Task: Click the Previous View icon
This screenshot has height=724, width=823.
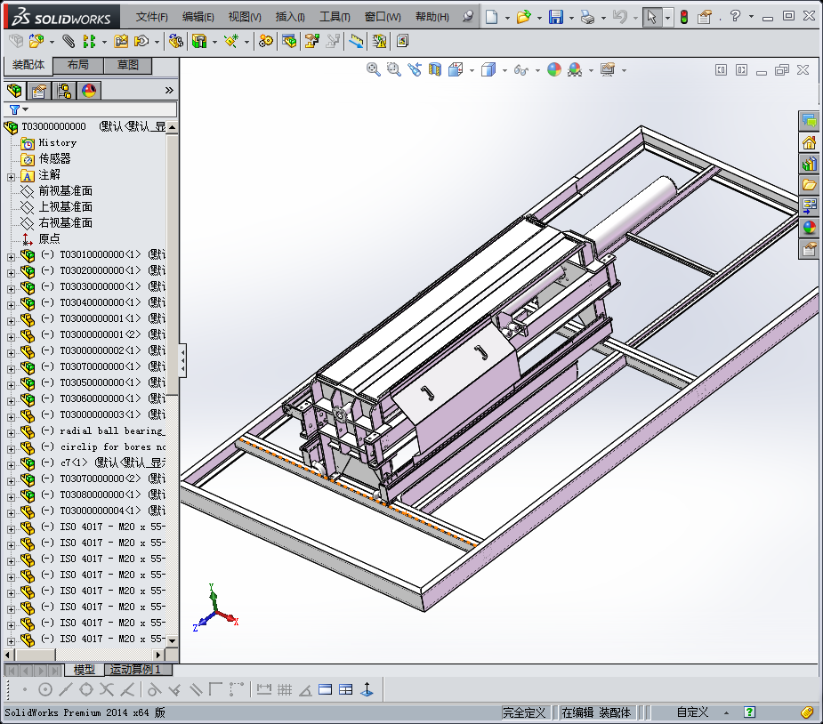Action: pos(415,69)
